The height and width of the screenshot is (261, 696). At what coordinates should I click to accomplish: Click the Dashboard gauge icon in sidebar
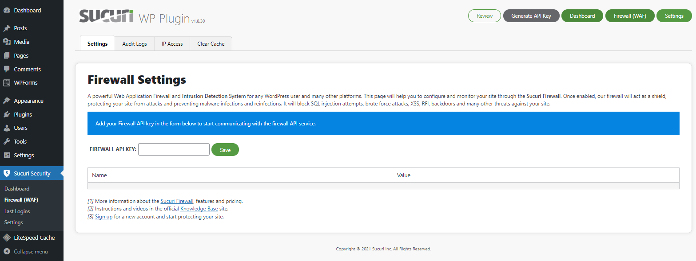click(x=7, y=10)
